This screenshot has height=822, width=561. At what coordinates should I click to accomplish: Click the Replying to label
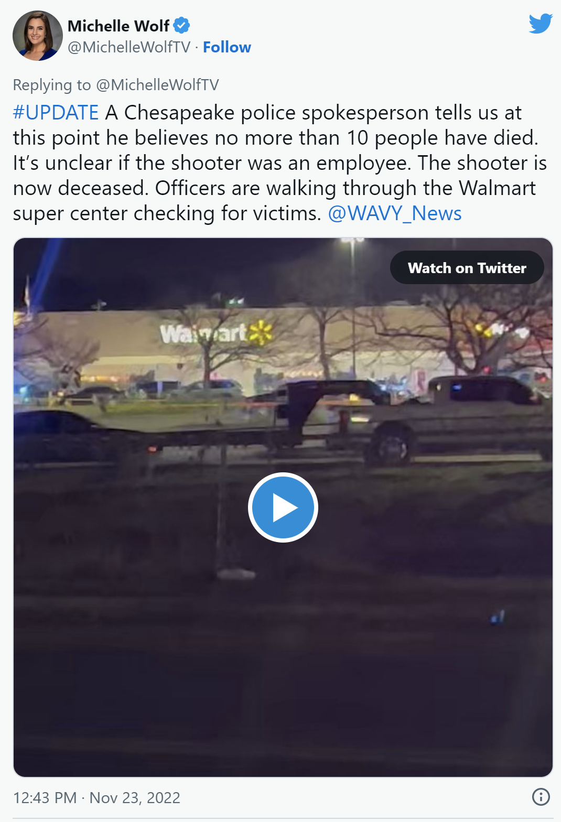click(x=52, y=85)
